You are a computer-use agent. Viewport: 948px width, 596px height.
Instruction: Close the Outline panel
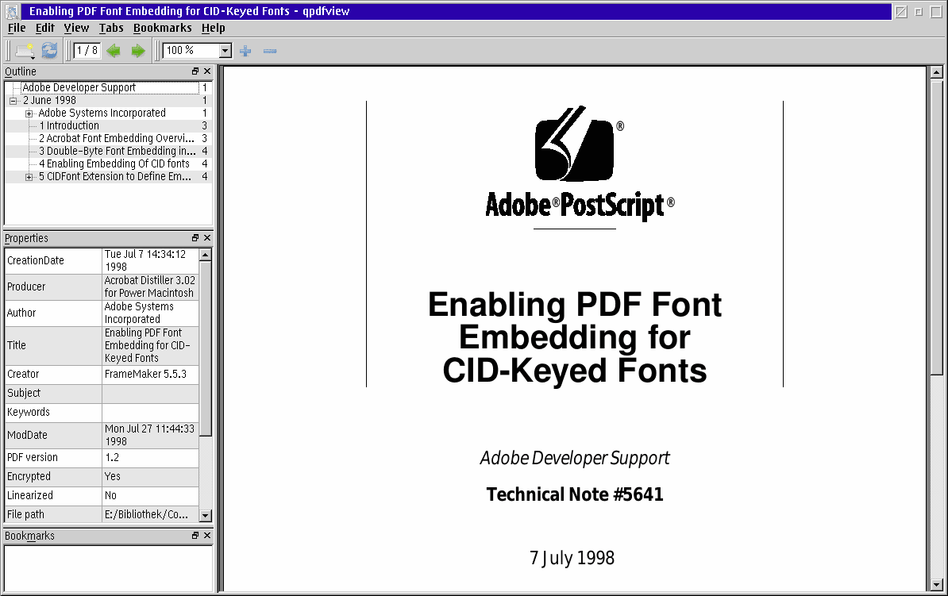click(x=207, y=71)
